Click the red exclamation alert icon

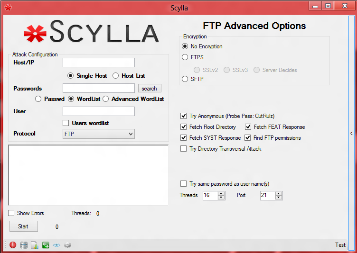coord(13,245)
